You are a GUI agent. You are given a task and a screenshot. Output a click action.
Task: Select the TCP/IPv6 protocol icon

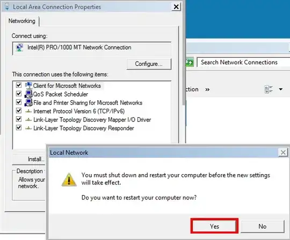pyautogui.click(x=28, y=111)
